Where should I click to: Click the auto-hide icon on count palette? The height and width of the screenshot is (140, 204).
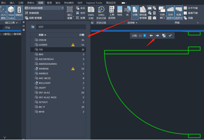[24, 26]
